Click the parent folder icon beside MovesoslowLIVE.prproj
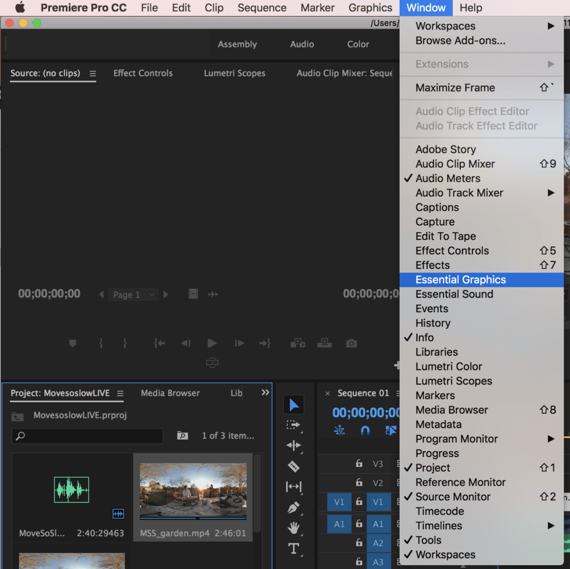This screenshot has height=569, width=570. [17, 416]
